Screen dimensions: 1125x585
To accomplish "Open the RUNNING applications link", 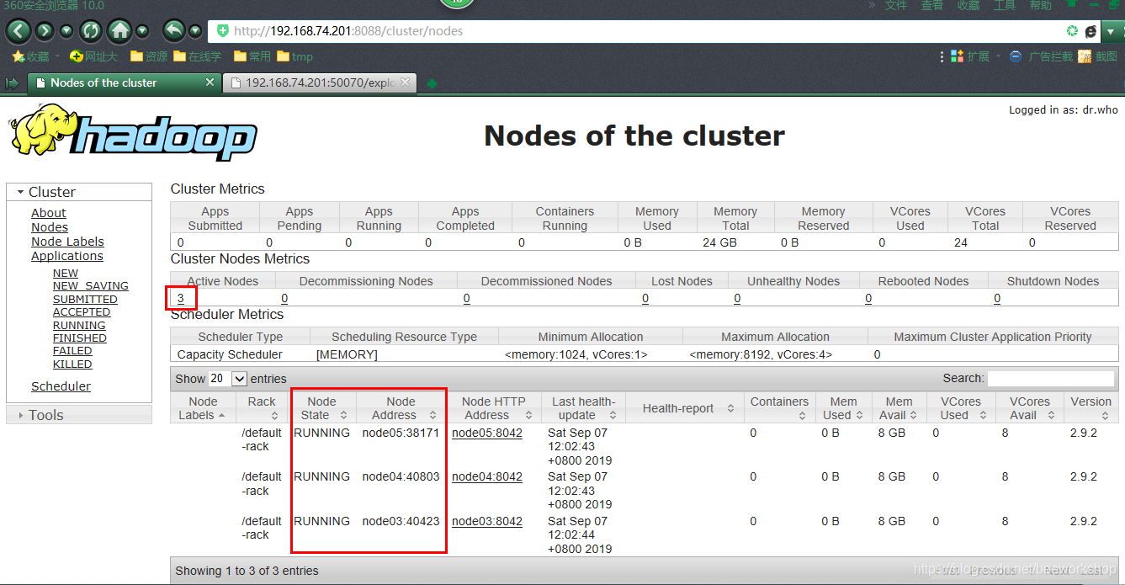I will [x=79, y=325].
